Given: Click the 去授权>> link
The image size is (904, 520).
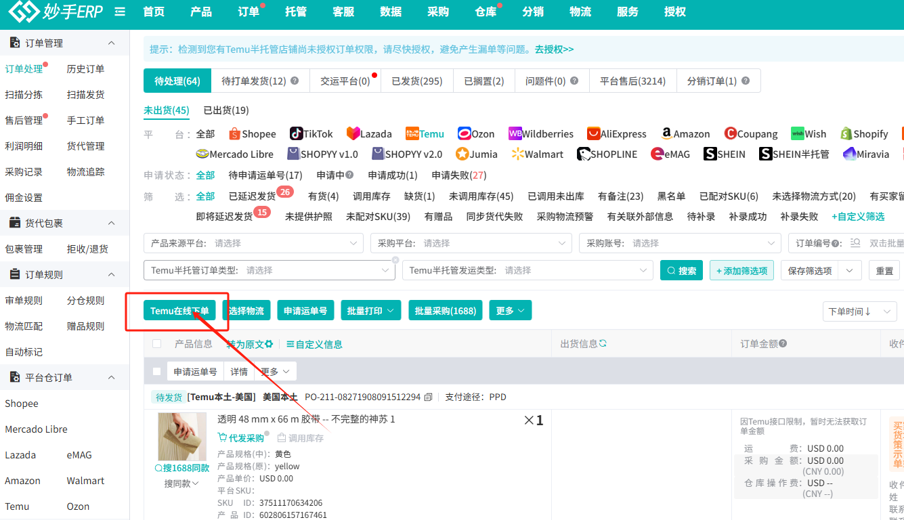Looking at the screenshot, I should (x=554, y=49).
